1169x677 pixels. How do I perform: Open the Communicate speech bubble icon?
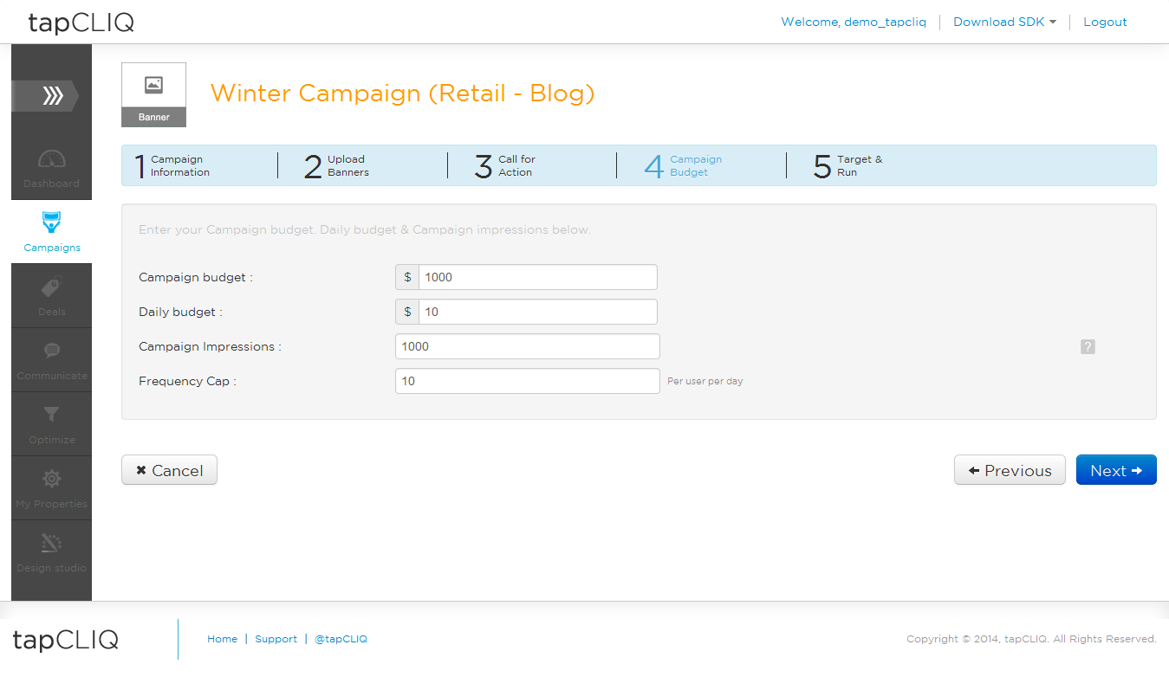click(52, 351)
